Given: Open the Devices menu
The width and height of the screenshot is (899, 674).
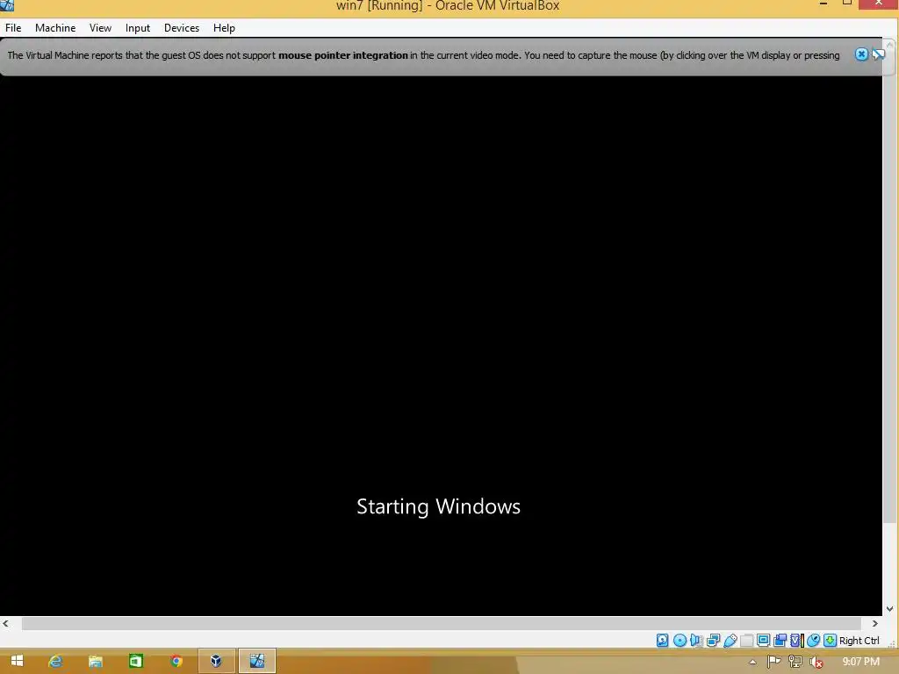Looking at the screenshot, I should (x=182, y=27).
